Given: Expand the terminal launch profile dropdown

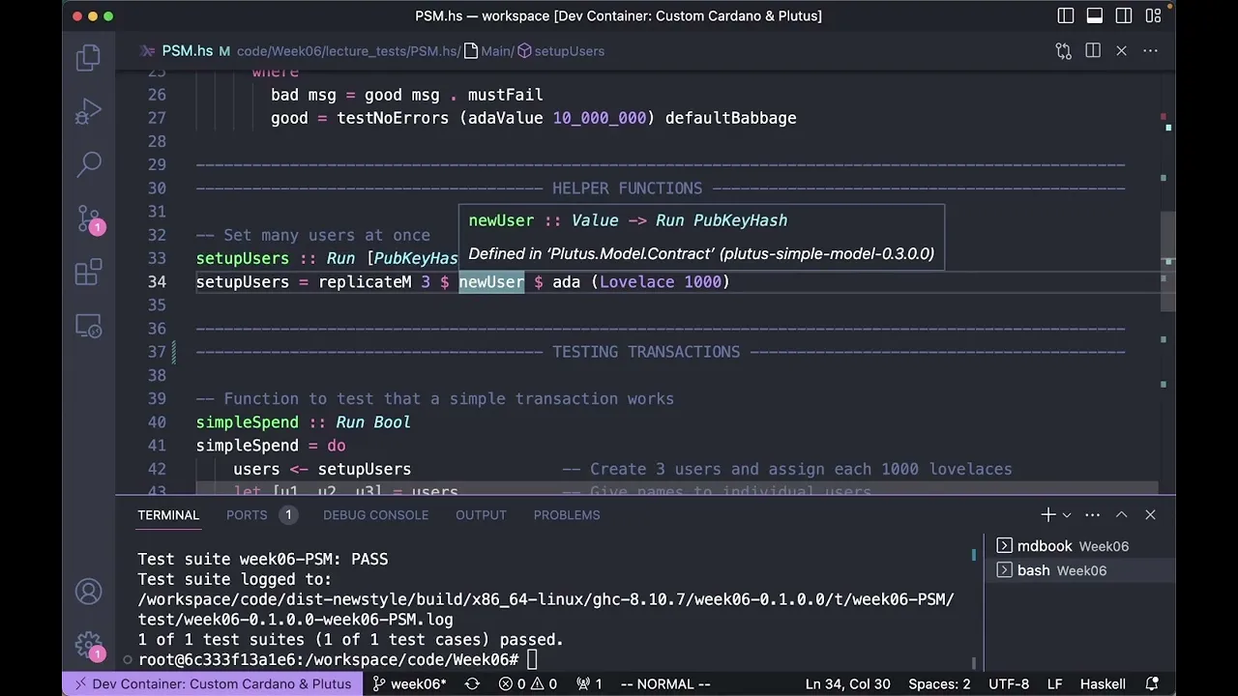Looking at the screenshot, I should [x=1065, y=514].
